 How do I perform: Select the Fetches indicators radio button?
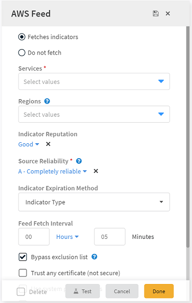coord(22,37)
